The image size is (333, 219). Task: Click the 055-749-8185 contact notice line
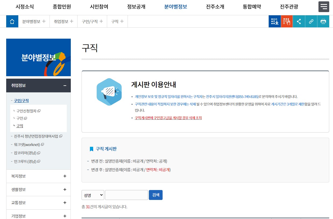[x=216, y=97]
